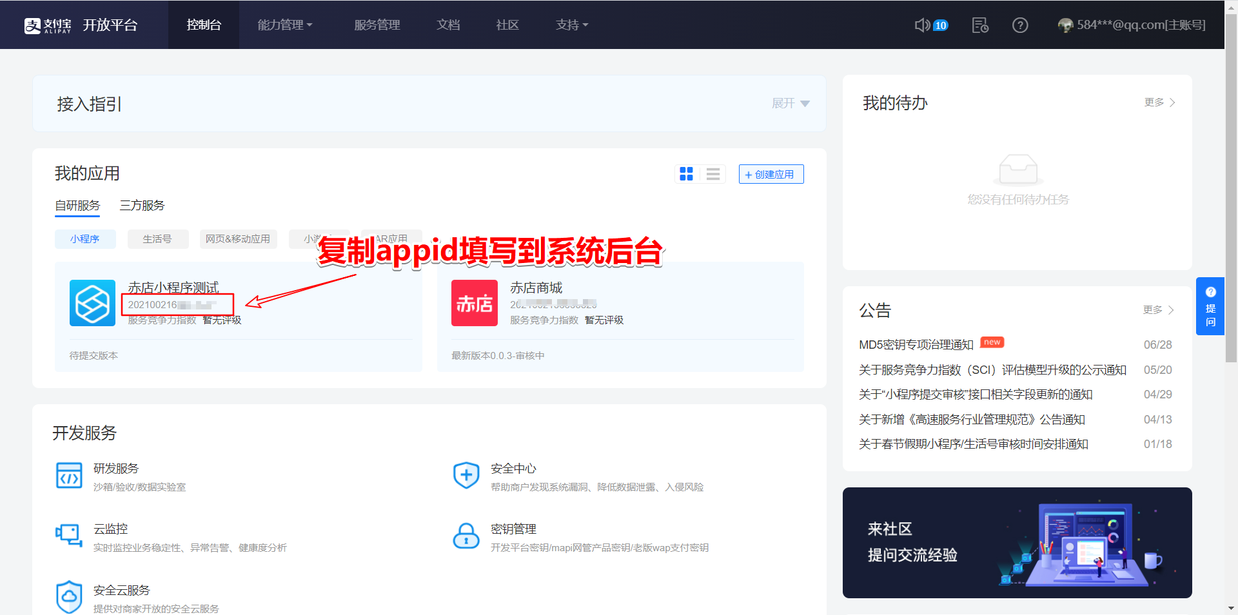Select the 三方服务 tab
This screenshot has width=1238, height=615.
point(142,206)
